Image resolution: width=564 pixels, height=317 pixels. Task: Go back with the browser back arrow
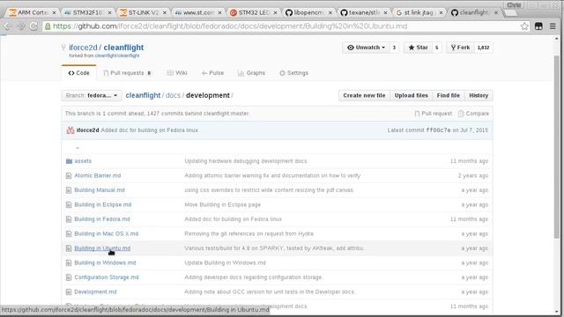pyautogui.click(x=8, y=26)
